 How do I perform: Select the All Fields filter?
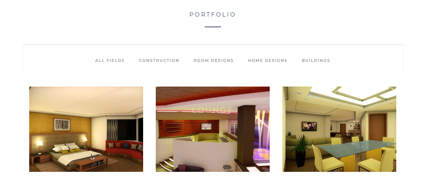pyautogui.click(x=110, y=61)
